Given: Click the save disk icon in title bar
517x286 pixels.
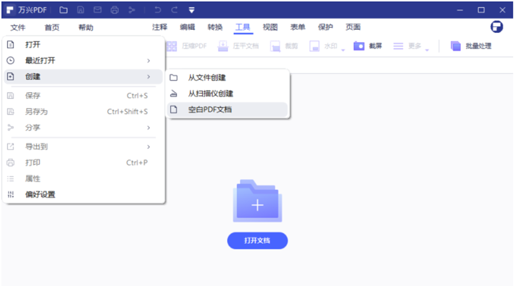Looking at the screenshot, I should click(80, 10).
